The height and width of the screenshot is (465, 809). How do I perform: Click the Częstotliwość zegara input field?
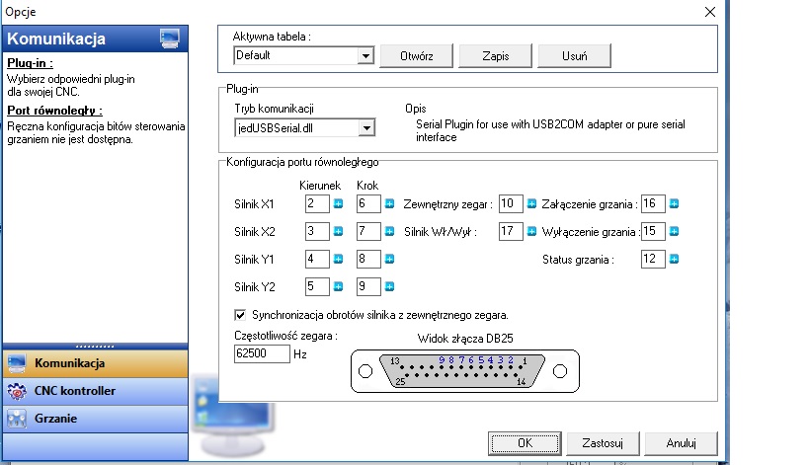pos(262,354)
